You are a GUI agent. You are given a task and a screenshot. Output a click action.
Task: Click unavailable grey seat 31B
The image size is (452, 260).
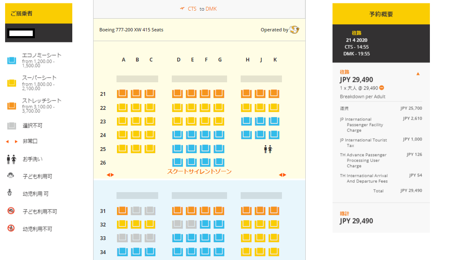(x=136, y=211)
